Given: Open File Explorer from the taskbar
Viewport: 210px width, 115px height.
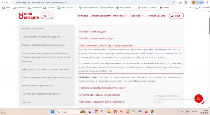Looking at the screenshot, I should tap(109, 112).
